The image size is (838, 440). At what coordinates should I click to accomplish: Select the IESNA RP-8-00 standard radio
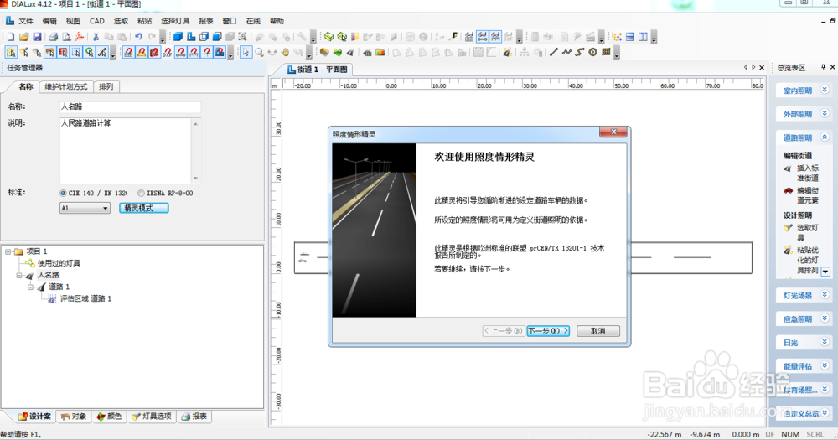point(141,193)
